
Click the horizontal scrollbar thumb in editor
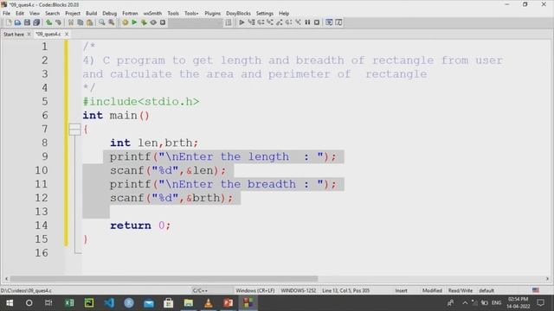tap(164, 278)
